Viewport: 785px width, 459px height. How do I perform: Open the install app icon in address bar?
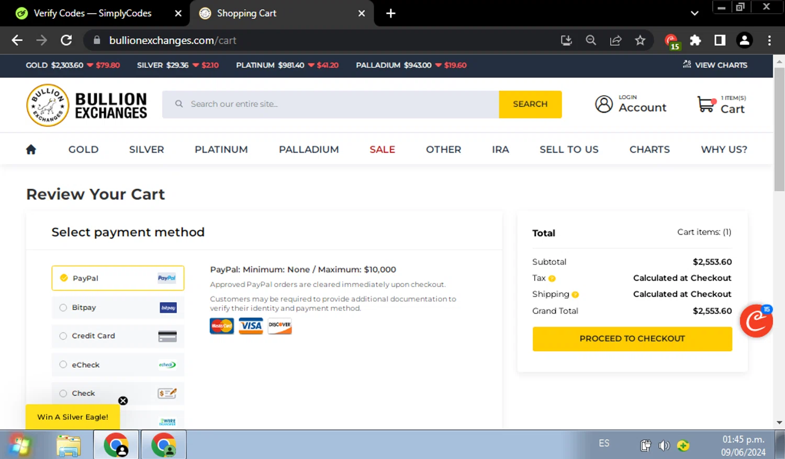[x=566, y=40]
